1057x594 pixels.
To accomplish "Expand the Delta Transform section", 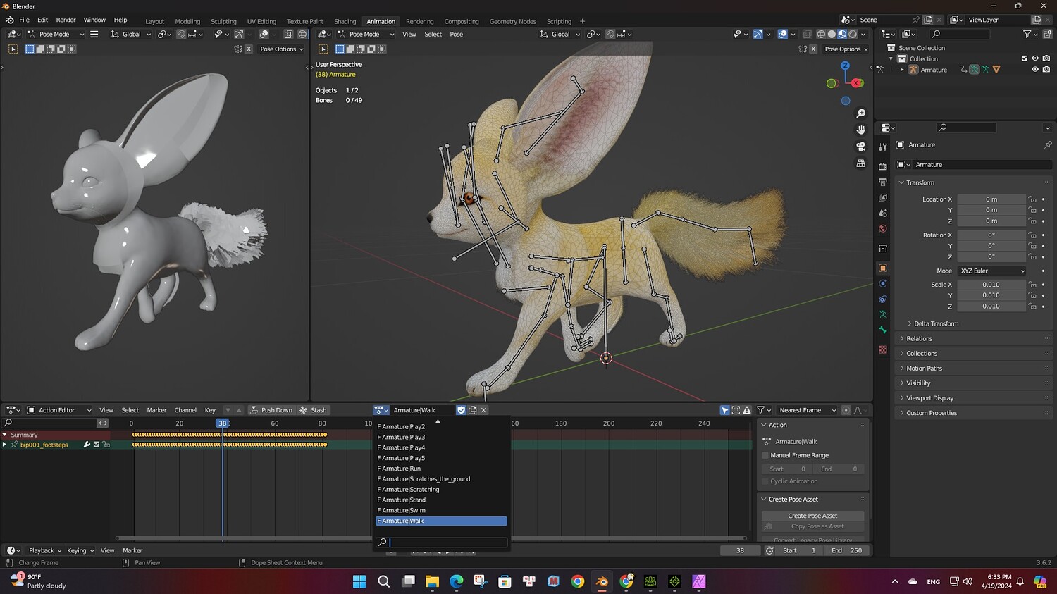I will [936, 323].
